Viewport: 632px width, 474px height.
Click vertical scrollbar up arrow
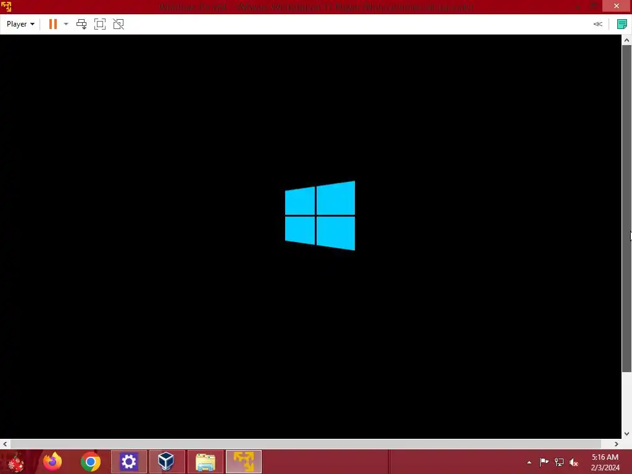pos(626,40)
